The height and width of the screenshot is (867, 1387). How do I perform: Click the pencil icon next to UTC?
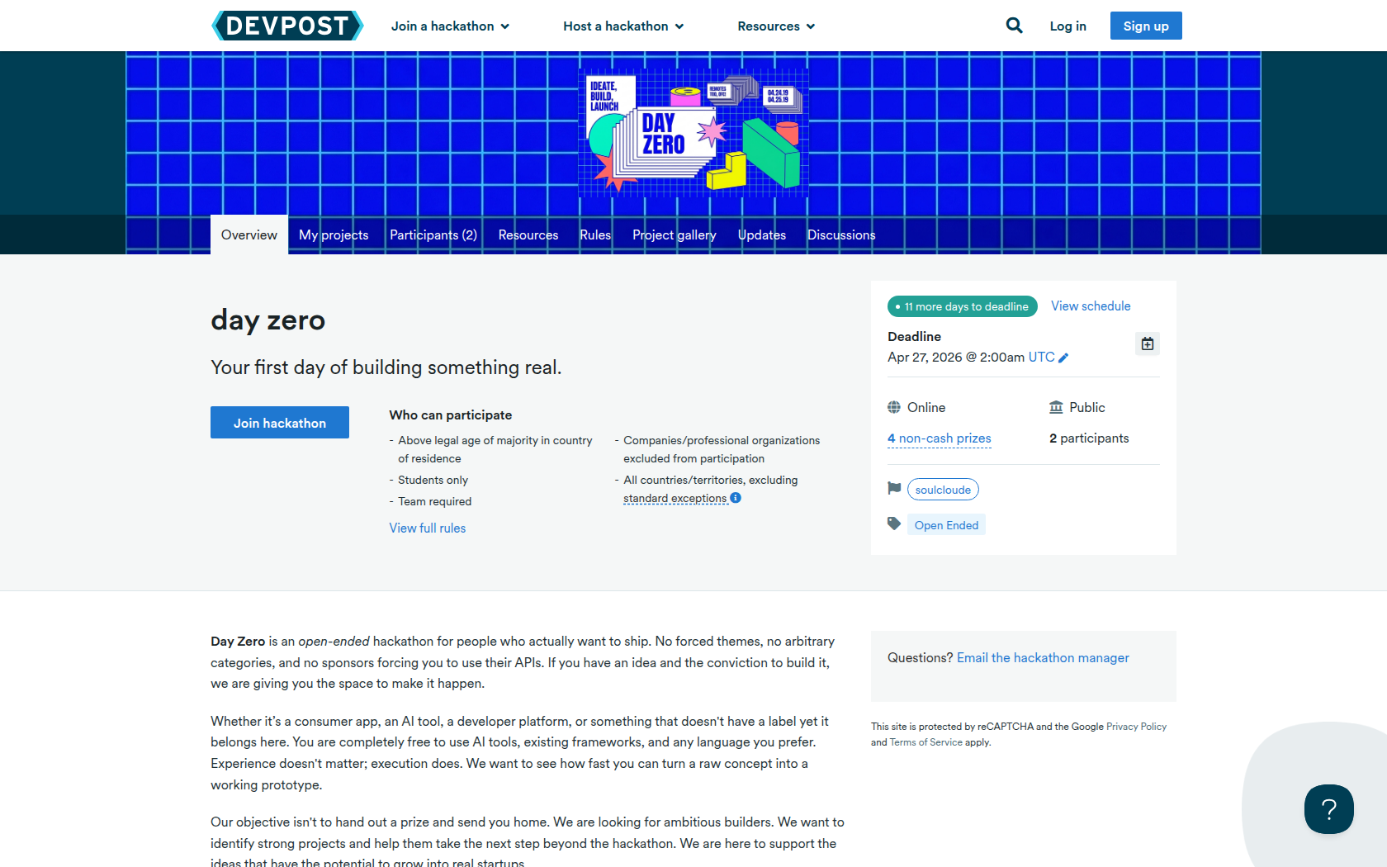click(x=1063, y=358)
